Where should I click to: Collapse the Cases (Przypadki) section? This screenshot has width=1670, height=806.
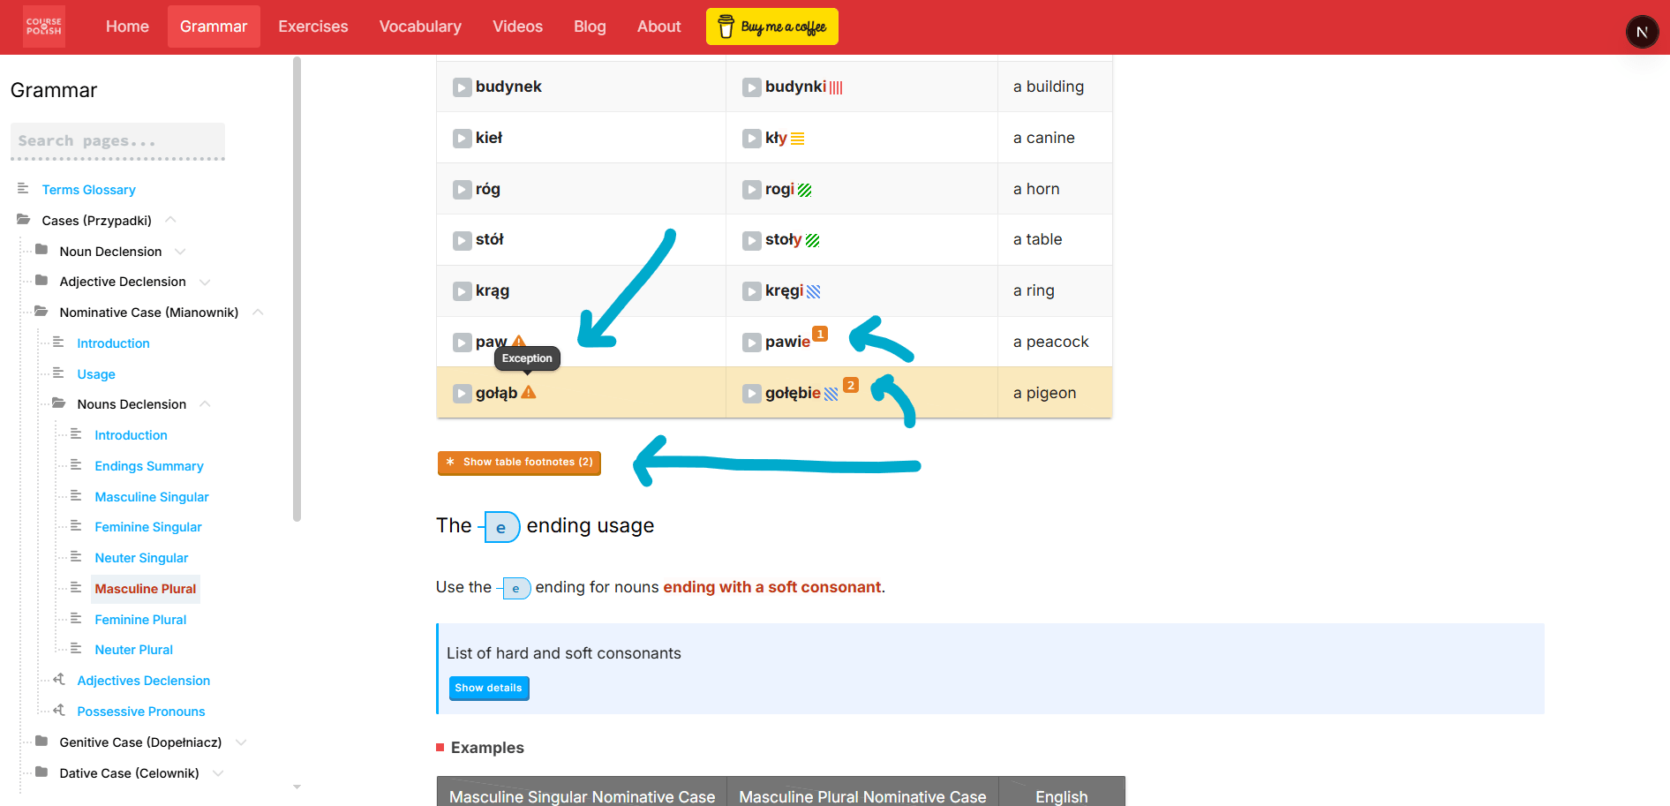click(170, 221)
